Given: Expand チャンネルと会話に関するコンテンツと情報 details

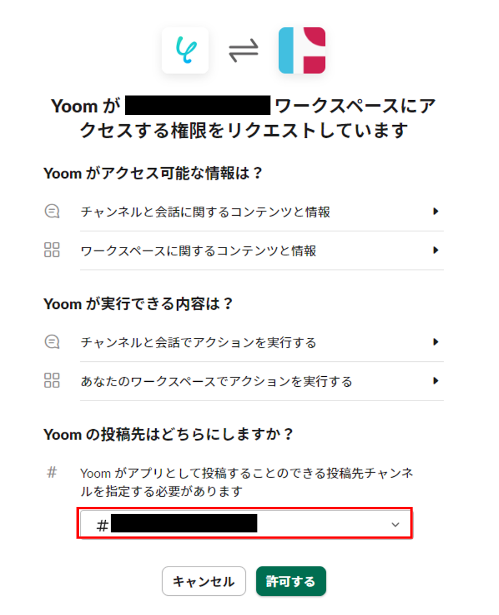Looking at the screenshot, I should [x=436, y=211].
